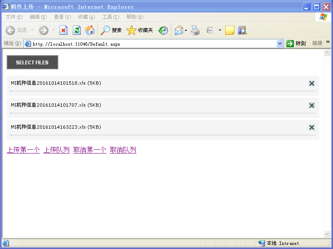Click the scrollbar down arrow
333x249 pixels.
[x=327, y=234]
